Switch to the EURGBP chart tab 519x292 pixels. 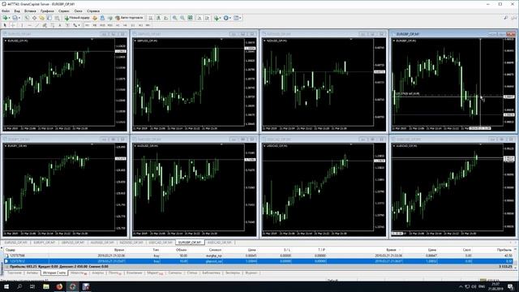(190, 243)
